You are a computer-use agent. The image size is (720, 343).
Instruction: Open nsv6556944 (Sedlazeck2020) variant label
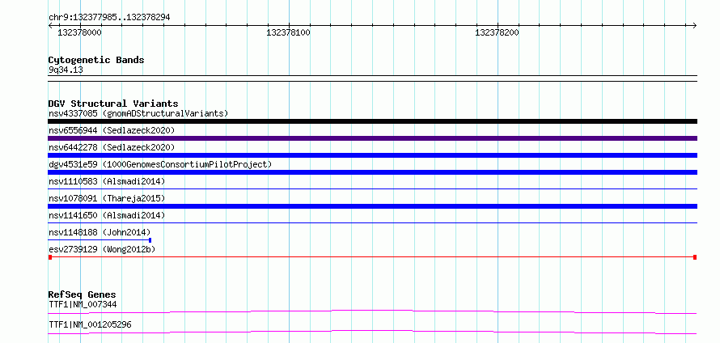coord(112,130)
